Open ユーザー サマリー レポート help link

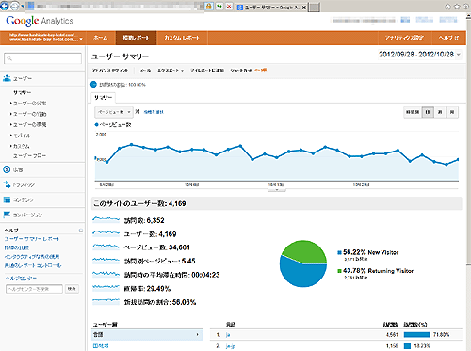pyautogui.click(x=32, y=239)
